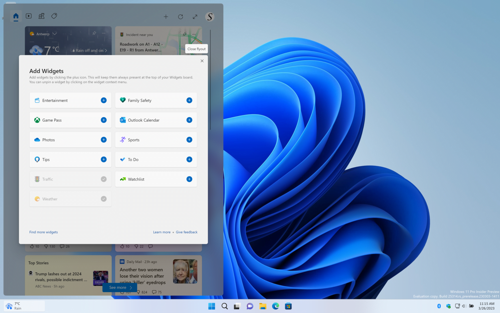Launch Chat from the taskbar
The width and height of the screenshot is (500, 313).
pos(250,306)
